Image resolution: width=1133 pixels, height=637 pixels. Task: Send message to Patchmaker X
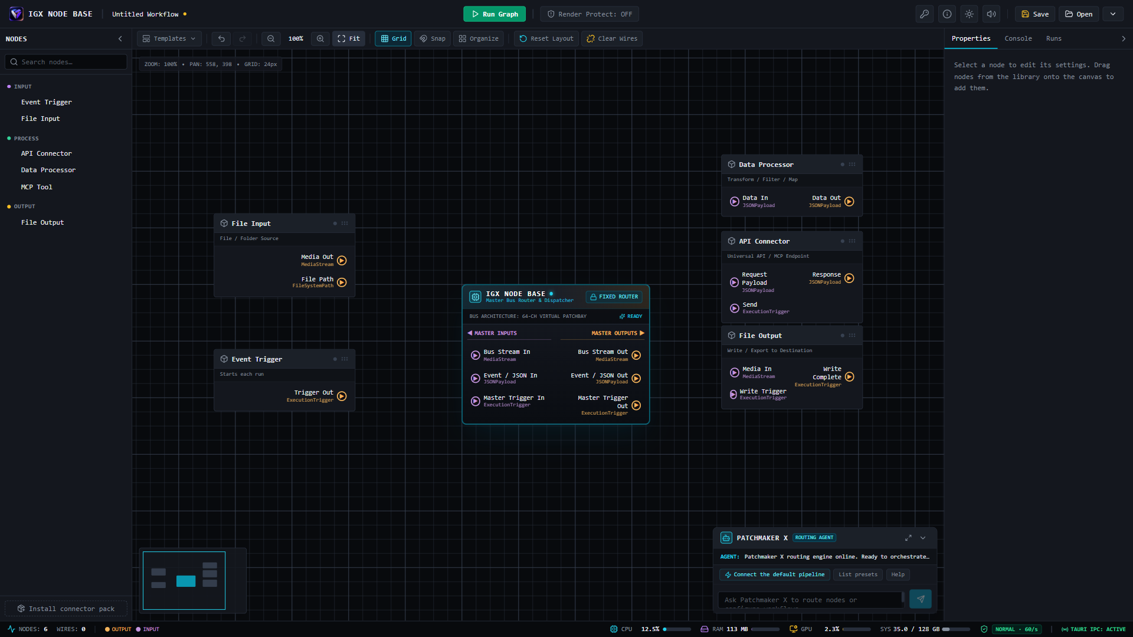921,599
